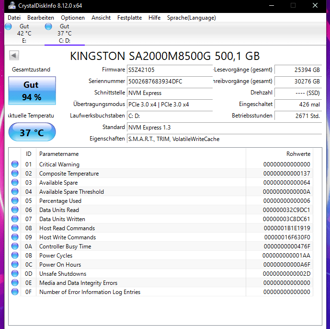Open the Bearbeiten menu
Screen dimensions: 330x329
pos(41,18)
